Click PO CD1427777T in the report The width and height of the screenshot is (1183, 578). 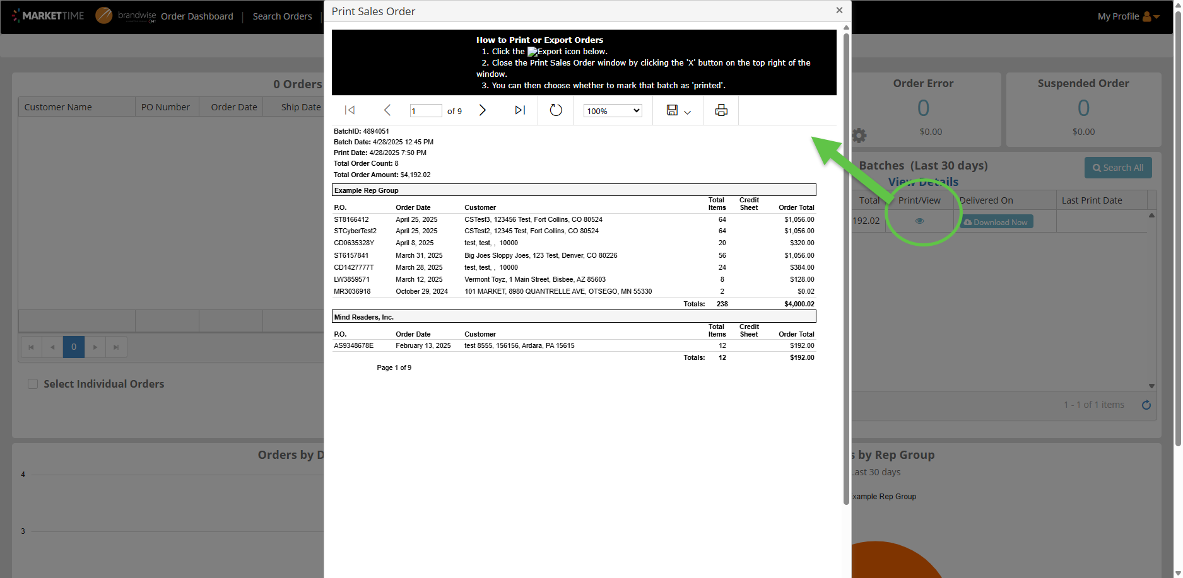(354, 267)
